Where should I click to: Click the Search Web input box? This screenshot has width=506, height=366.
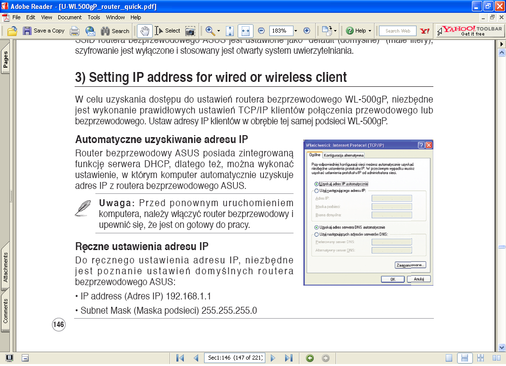point(398,31)
